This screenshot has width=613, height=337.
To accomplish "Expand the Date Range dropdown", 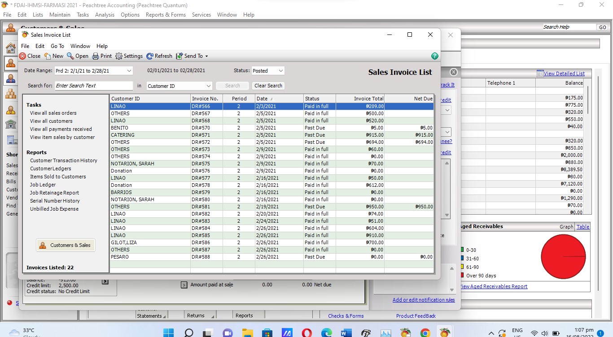I will [129, 71].
